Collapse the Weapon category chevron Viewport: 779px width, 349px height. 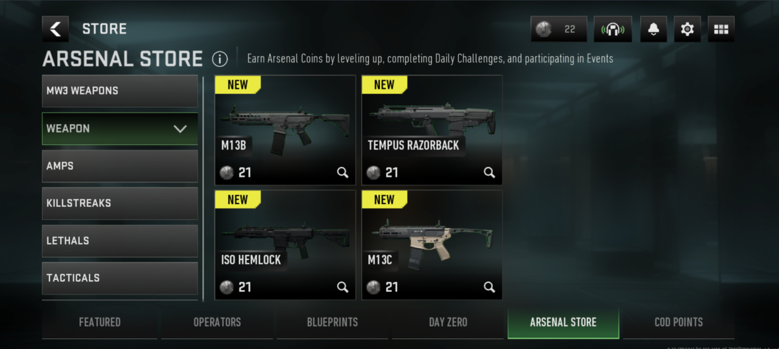(180, 129)
